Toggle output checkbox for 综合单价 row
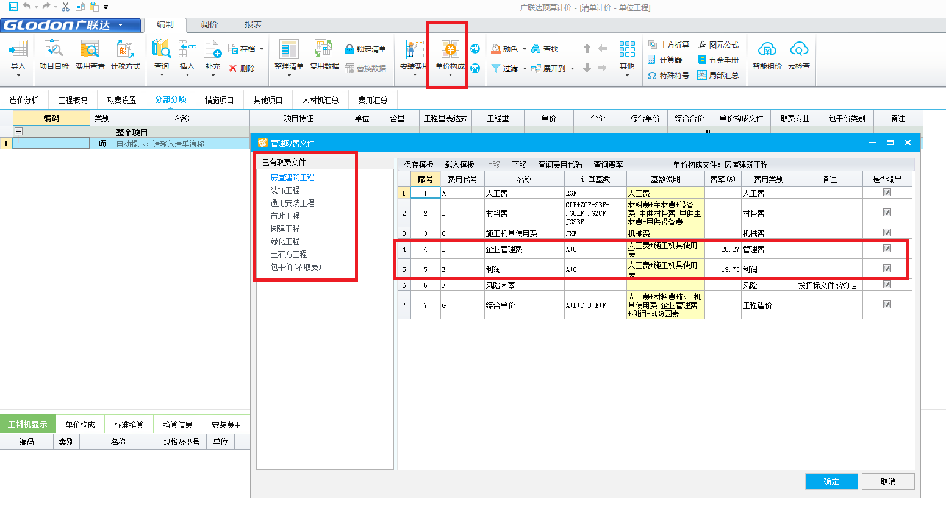The image size is (946, 532). pos(887,304)
